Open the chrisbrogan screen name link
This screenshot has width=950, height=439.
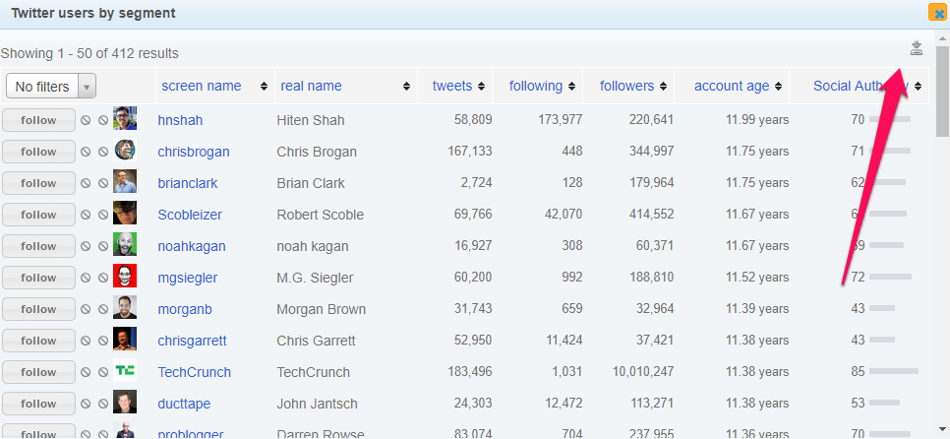point(194,153)
